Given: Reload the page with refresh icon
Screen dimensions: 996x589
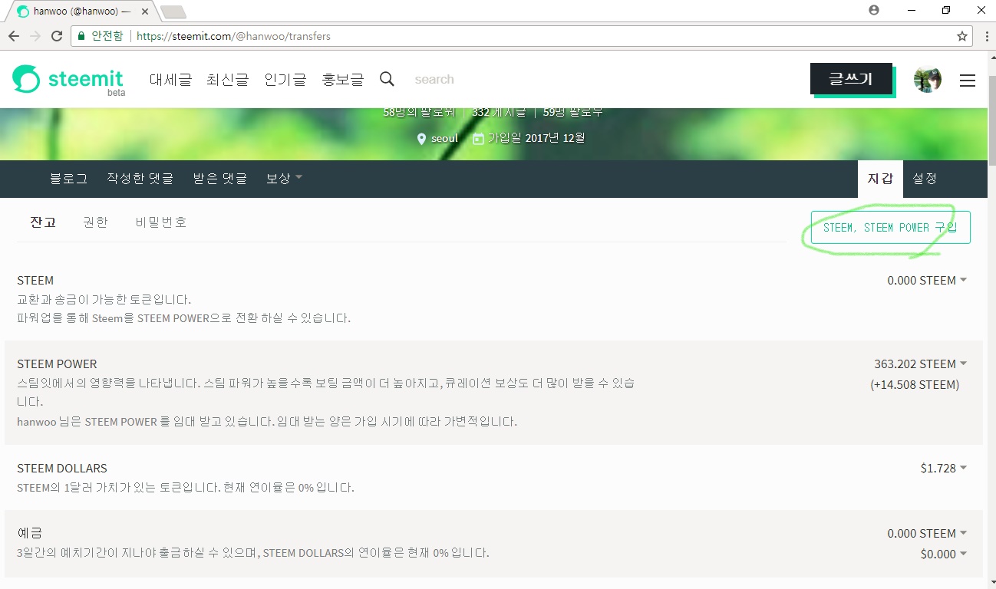Looking at the screenshot, I should click(57, 36).
